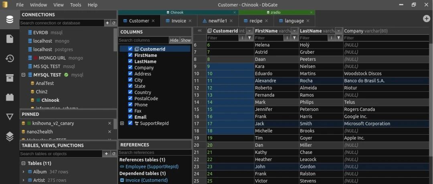Switch to the recipe tab

pos(256,21)
